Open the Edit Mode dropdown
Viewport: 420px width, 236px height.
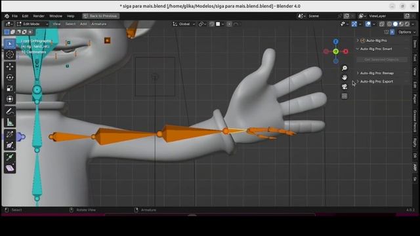pyautogui.click(x=32, y=24)
